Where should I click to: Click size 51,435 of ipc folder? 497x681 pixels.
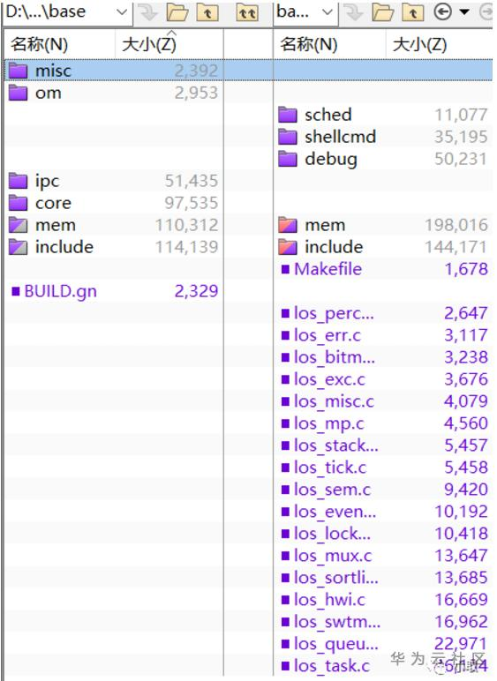click(x=192, y=181)
